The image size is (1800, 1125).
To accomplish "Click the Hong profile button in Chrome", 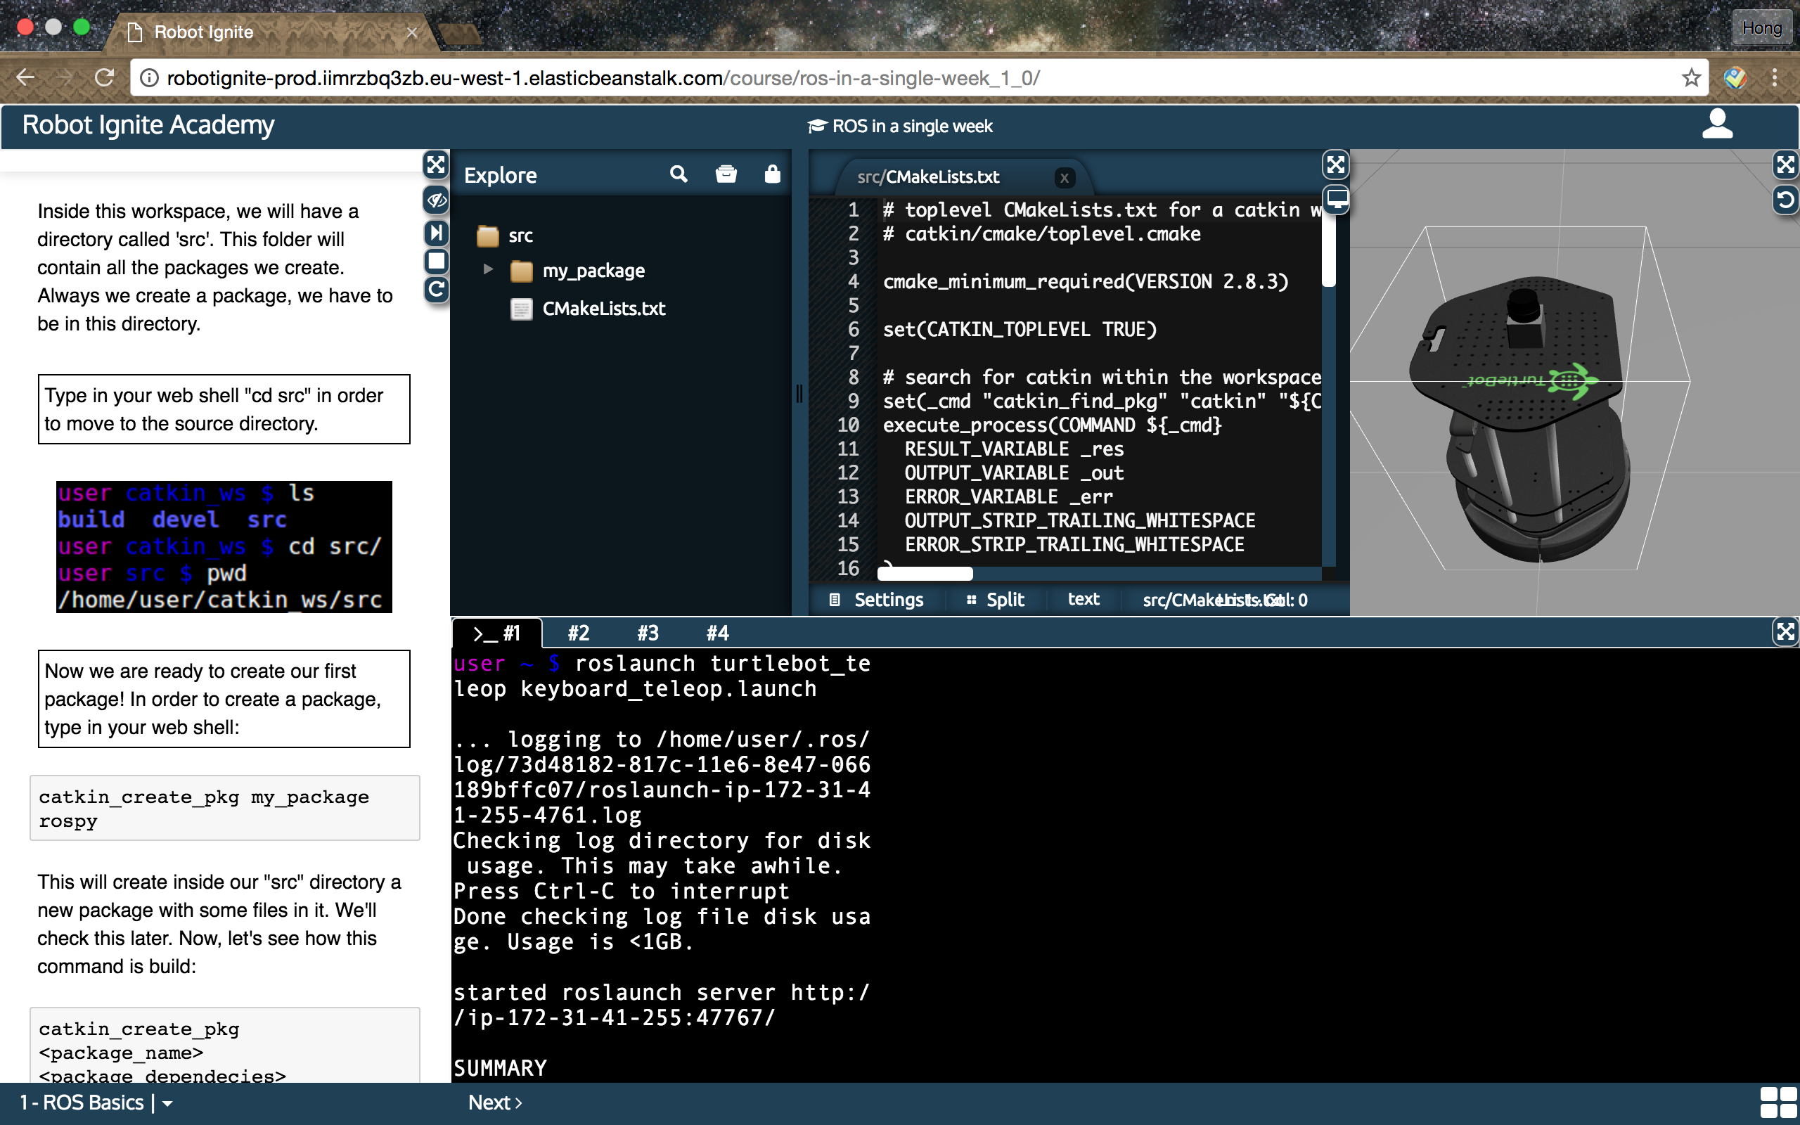I will [1761, 28].
